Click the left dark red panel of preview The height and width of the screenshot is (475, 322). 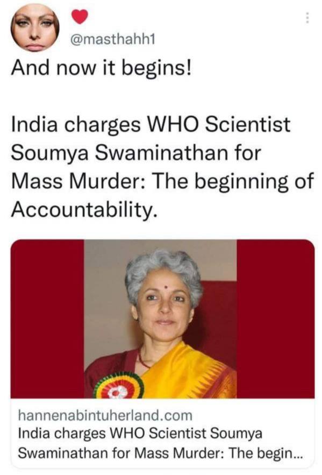tap(47, 318)
